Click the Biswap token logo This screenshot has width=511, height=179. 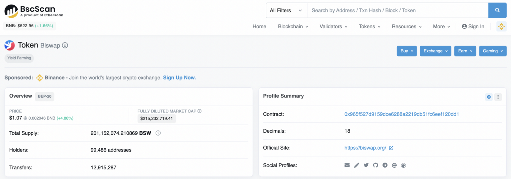click(x=10, y=45)
